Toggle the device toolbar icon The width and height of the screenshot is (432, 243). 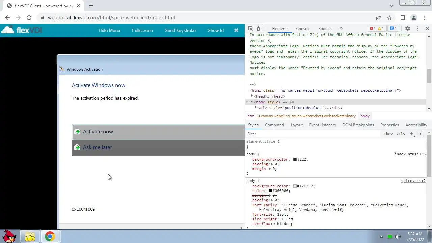coord(260,29)
